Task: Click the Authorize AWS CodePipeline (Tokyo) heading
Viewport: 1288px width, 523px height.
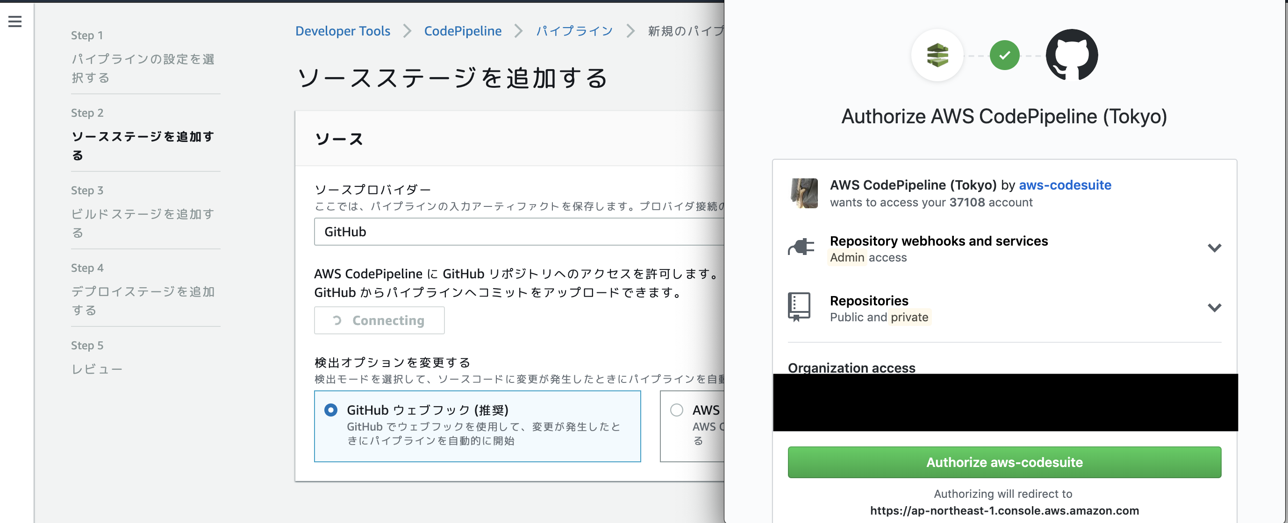Action: coord(1004,116)
